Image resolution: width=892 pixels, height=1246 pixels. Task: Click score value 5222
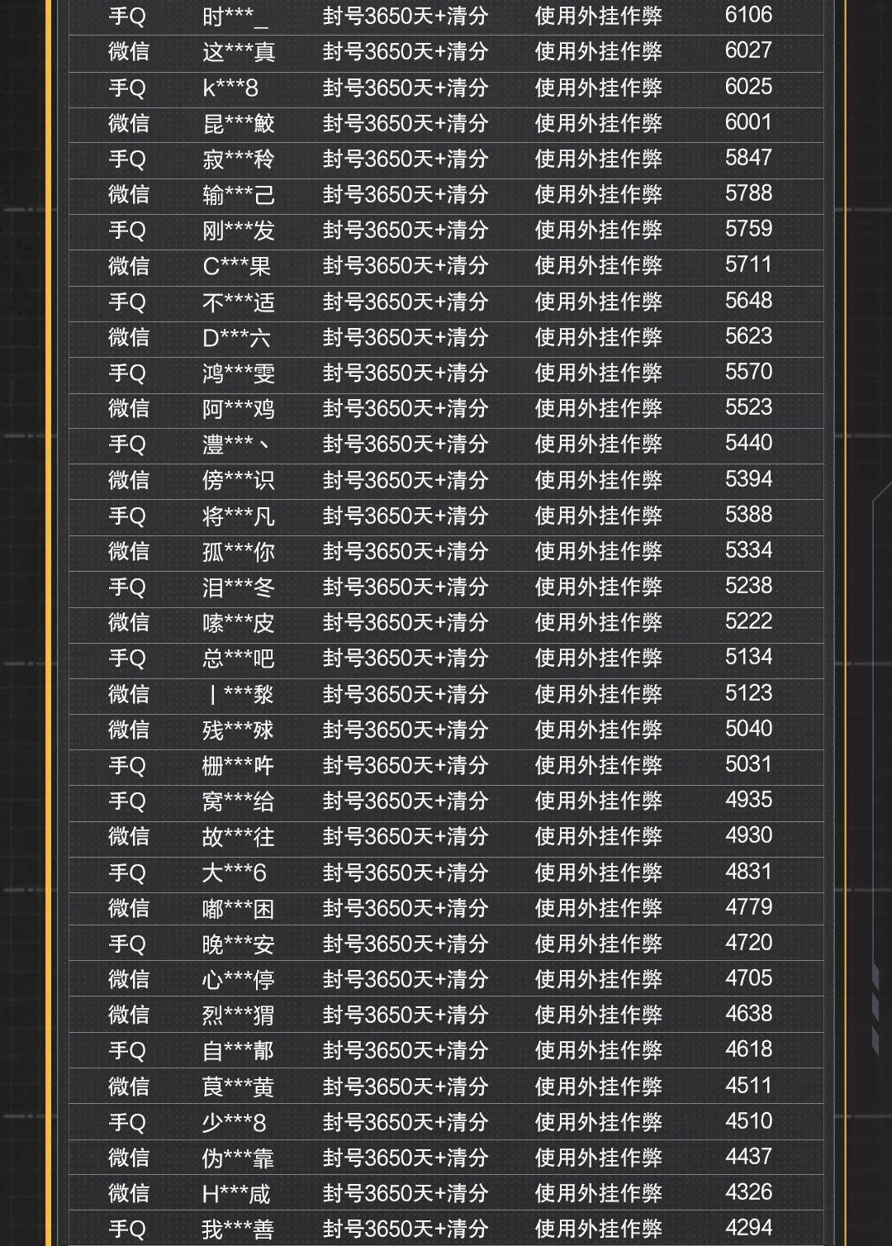tap(748, 621)
